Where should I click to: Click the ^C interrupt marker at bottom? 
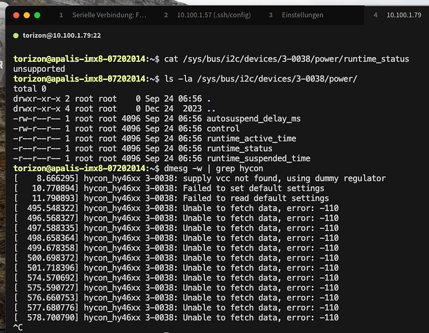[18, 327]
